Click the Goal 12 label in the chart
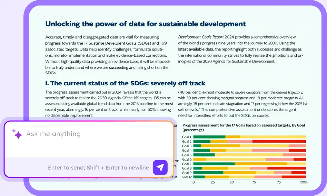The width and height of the screenshot is (327, 196). [x=187, y=177]
